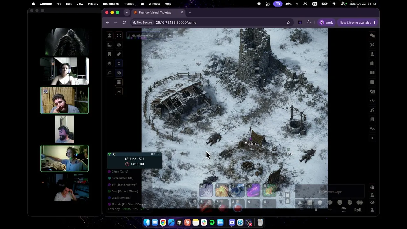Collapse the Foundry right sidebar arrow
This screenshot has width=407, height=229.
[x=372, y=138]
